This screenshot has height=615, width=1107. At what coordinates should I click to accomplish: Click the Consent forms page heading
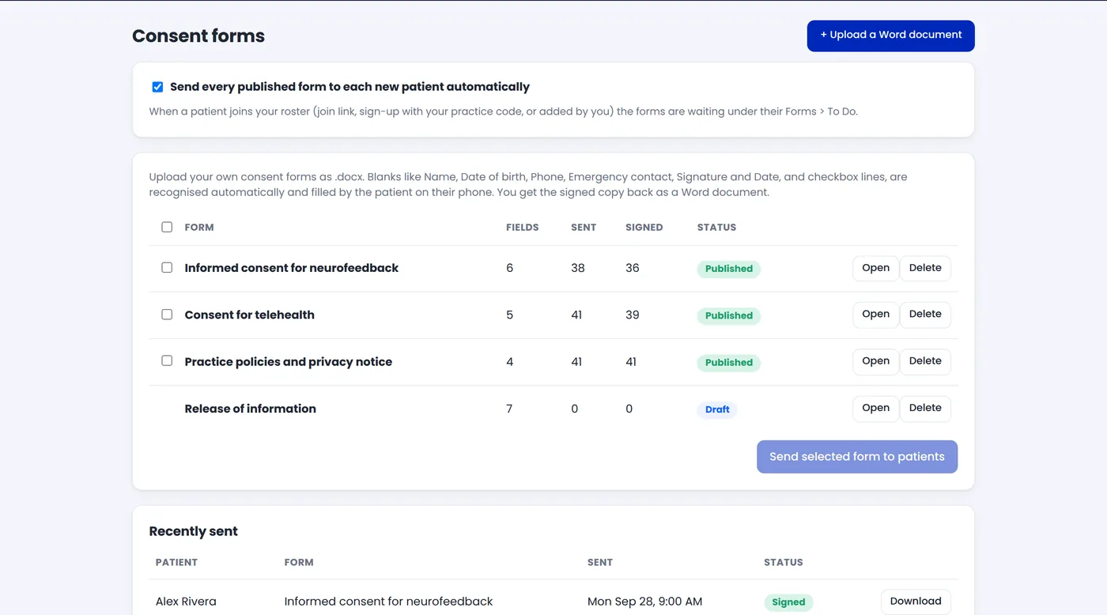[x=198, y=36]
